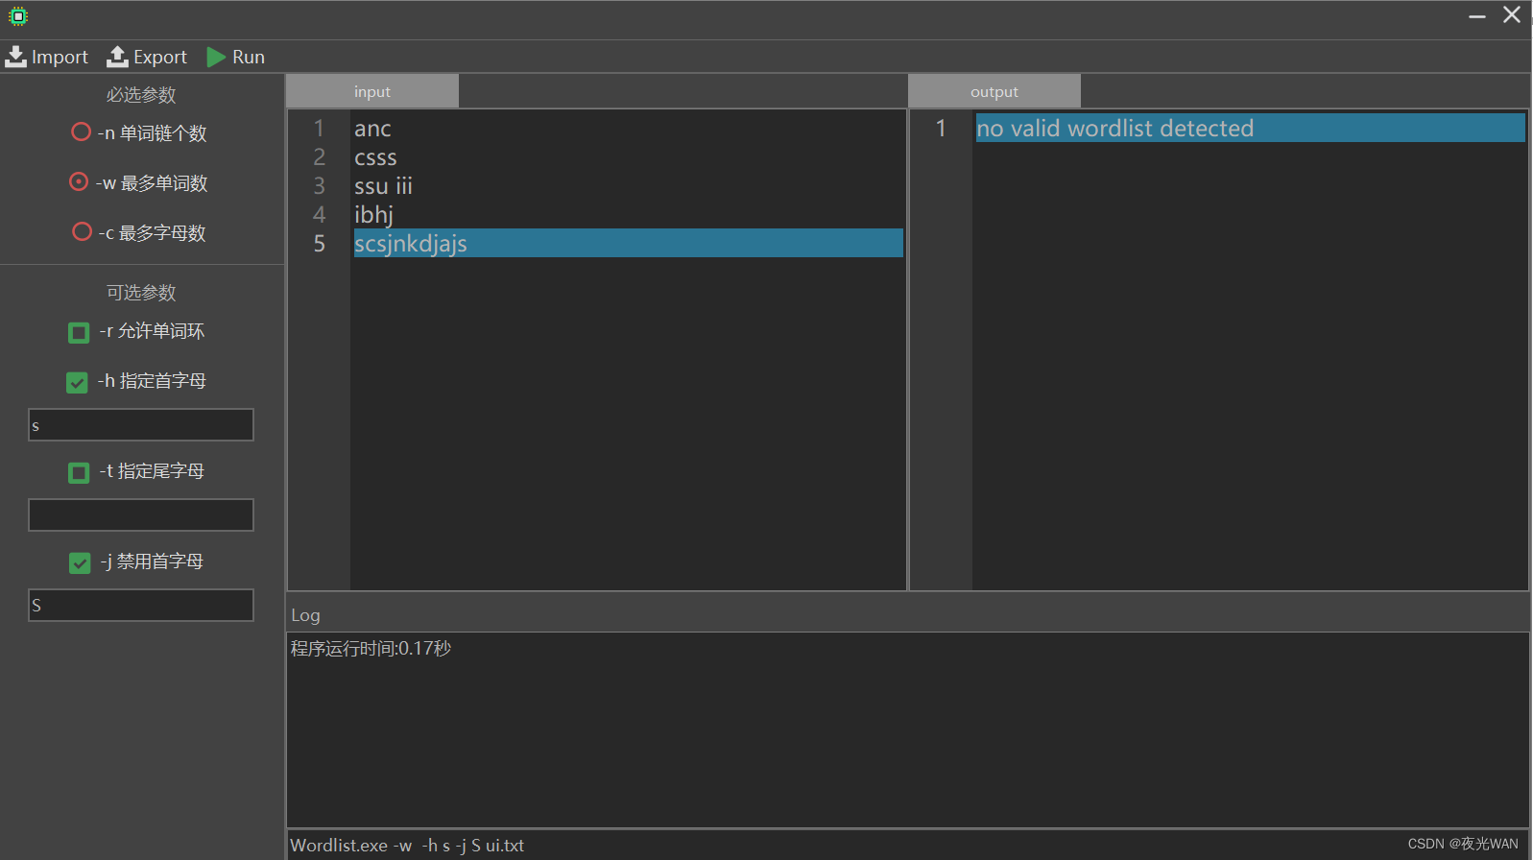Uncheck the -j 禁用首字母 checkbox
1533x860 pixels.
click(80, 562)
